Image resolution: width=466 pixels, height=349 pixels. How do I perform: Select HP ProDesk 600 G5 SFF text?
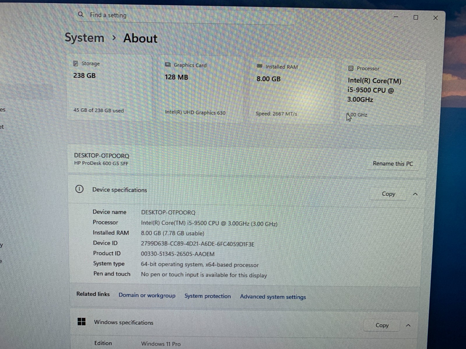(x=101, y=163)
